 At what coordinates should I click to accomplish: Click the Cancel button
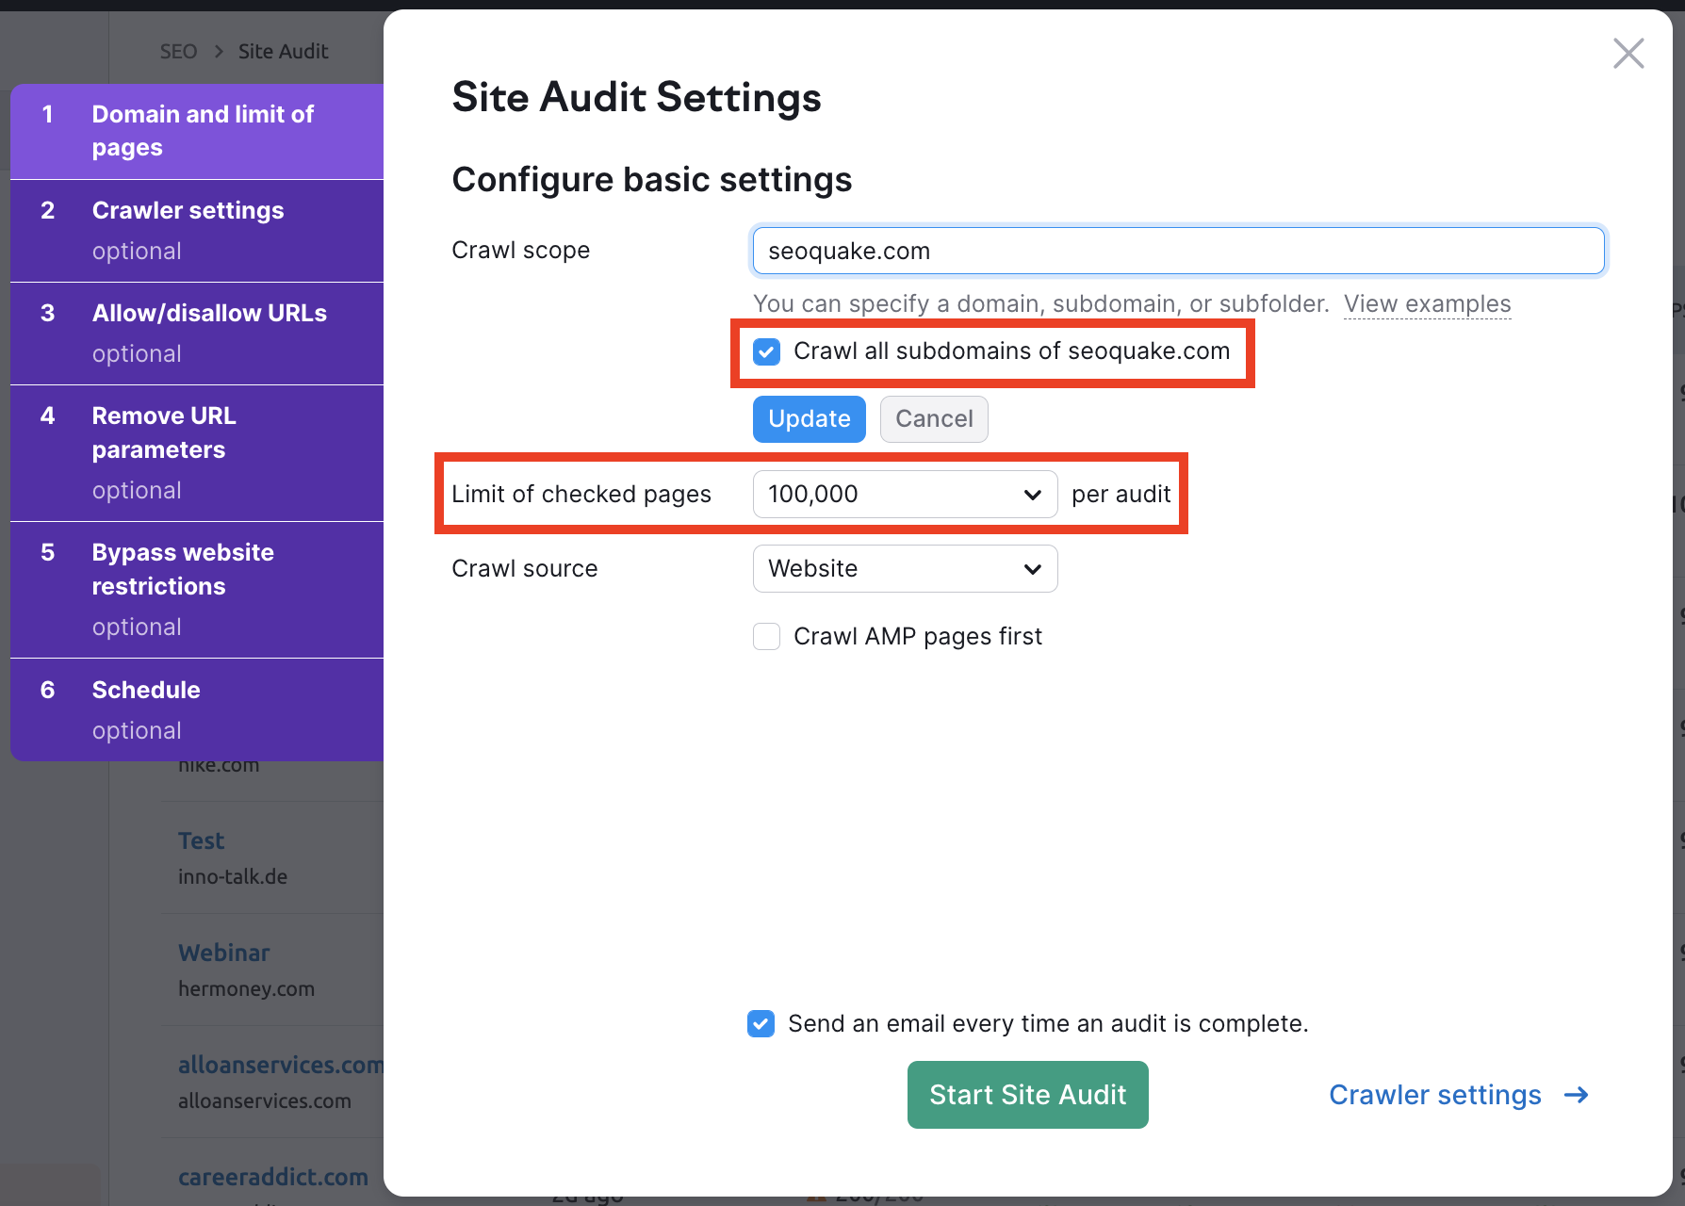click(934, 419)
